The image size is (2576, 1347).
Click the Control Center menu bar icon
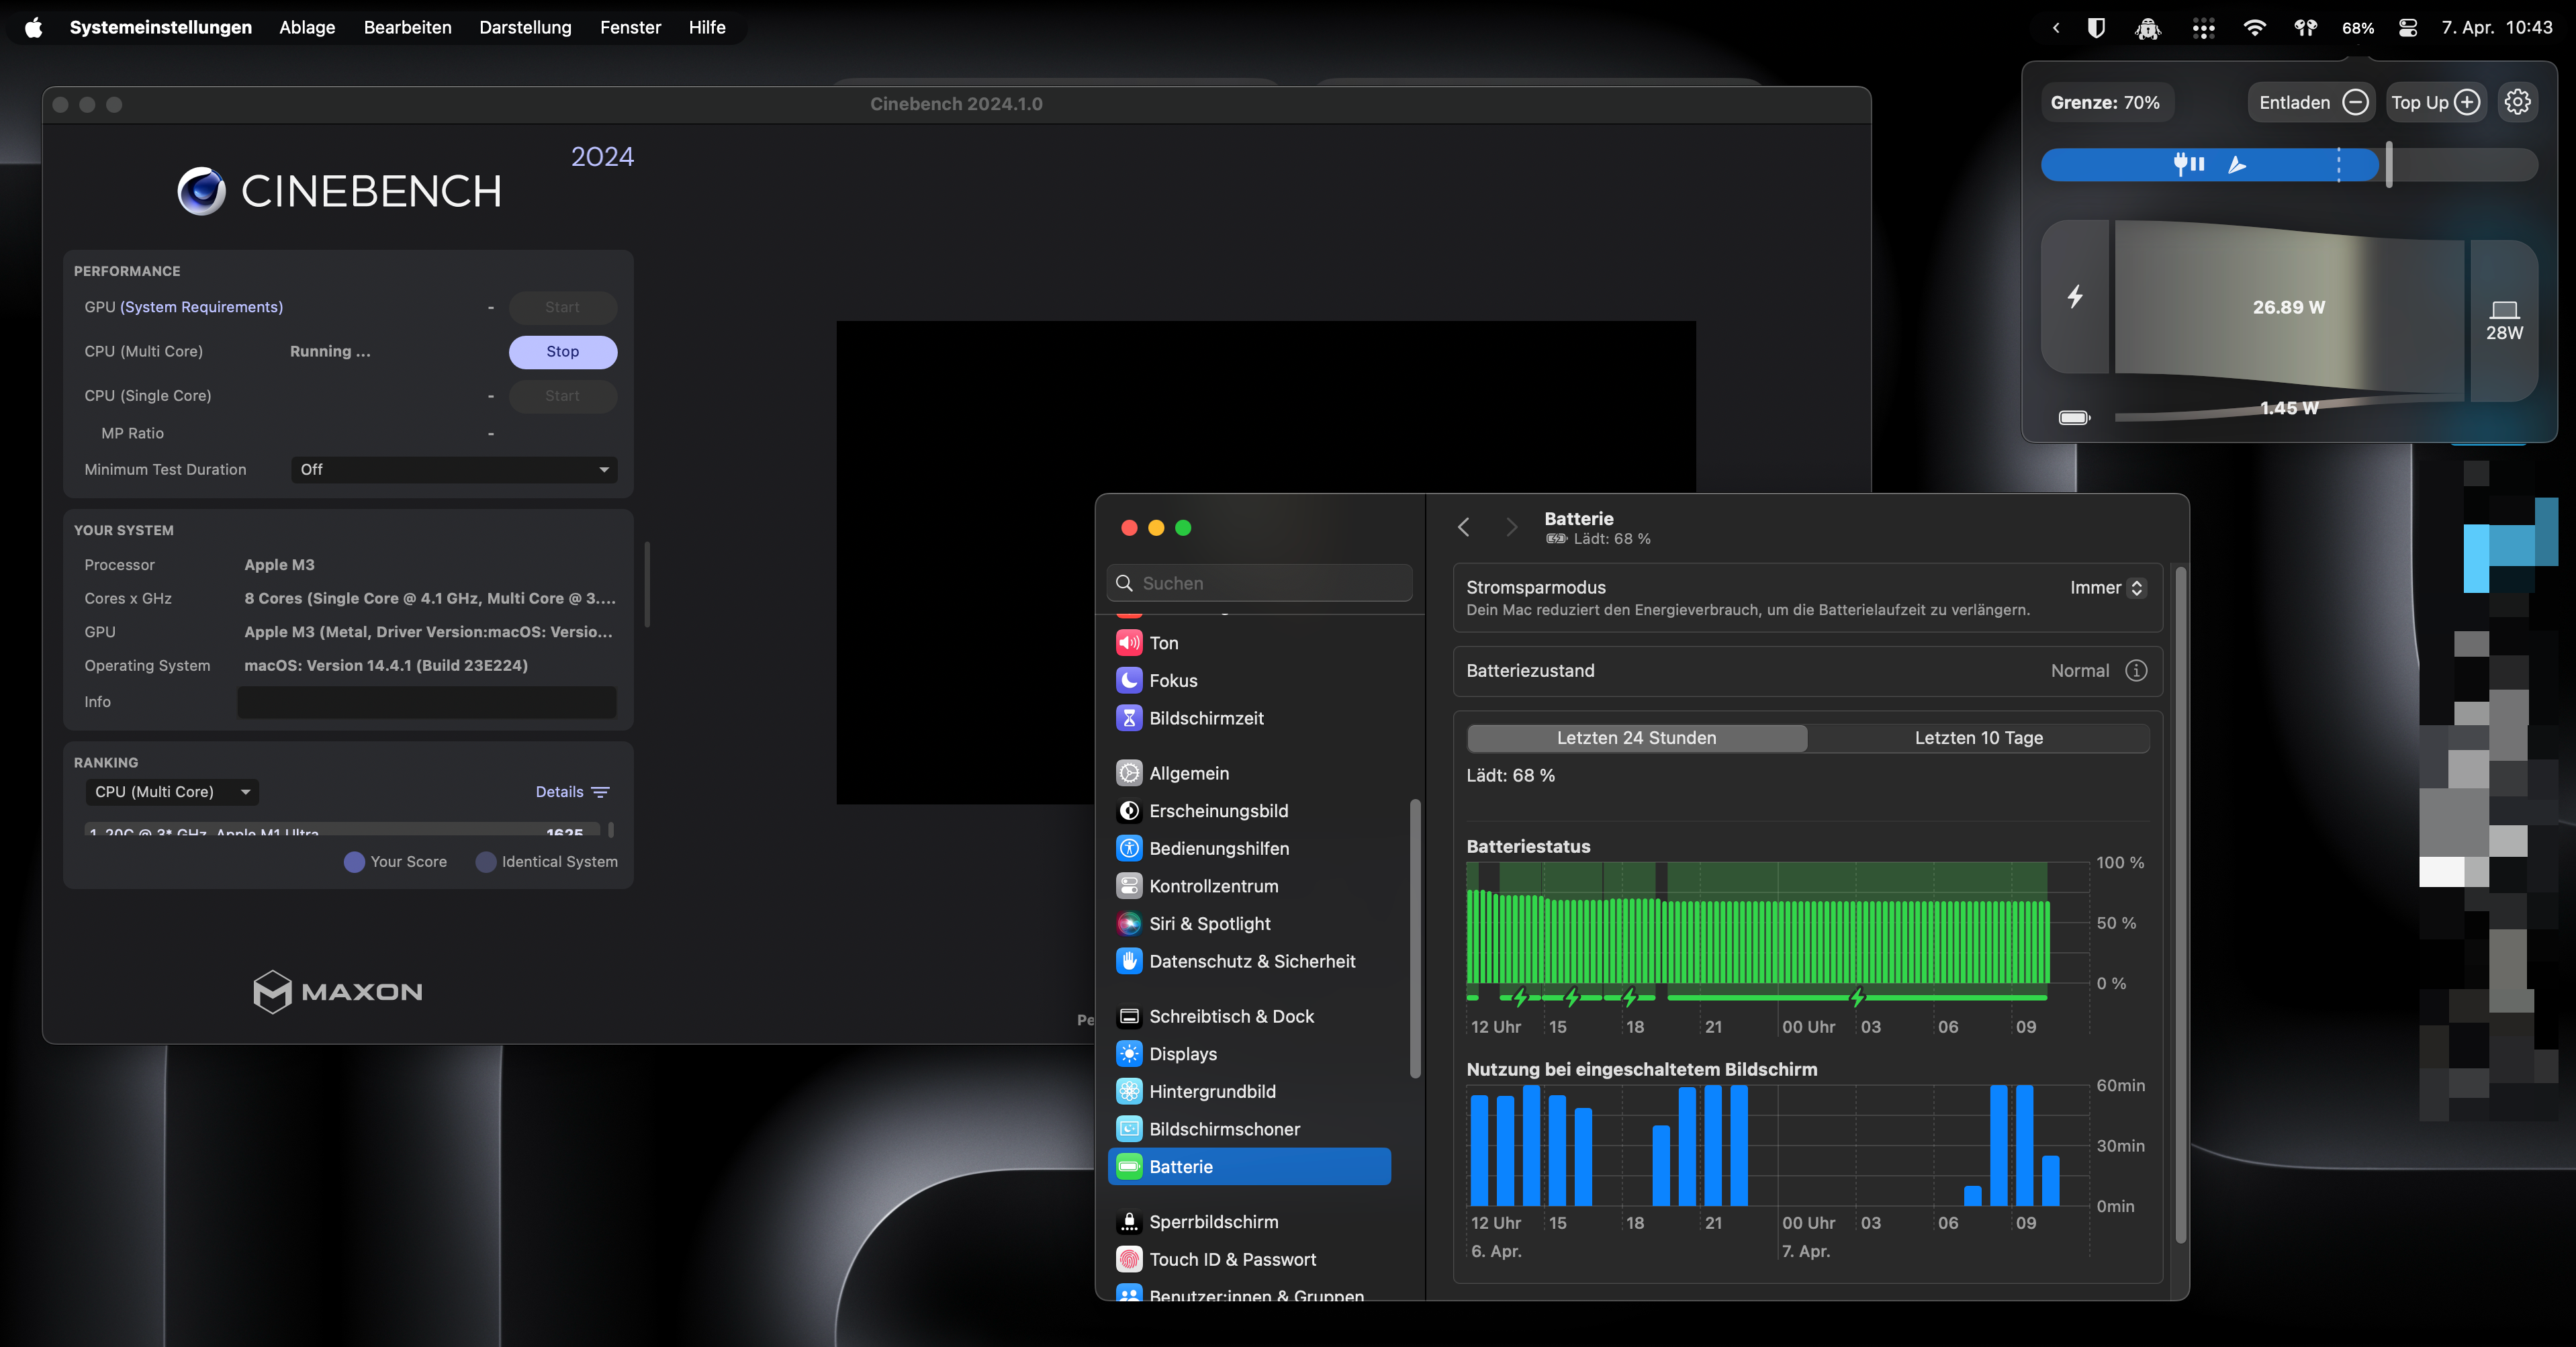click(x=2408, y=28)
